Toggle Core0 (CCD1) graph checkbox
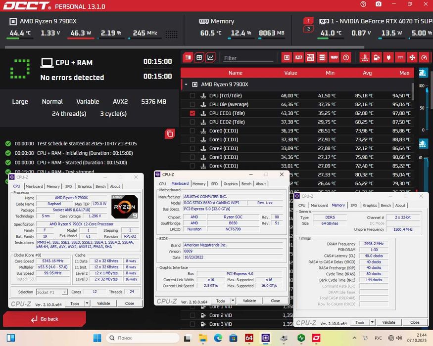This screenshot has width=433, height=346. pos(192,131)
